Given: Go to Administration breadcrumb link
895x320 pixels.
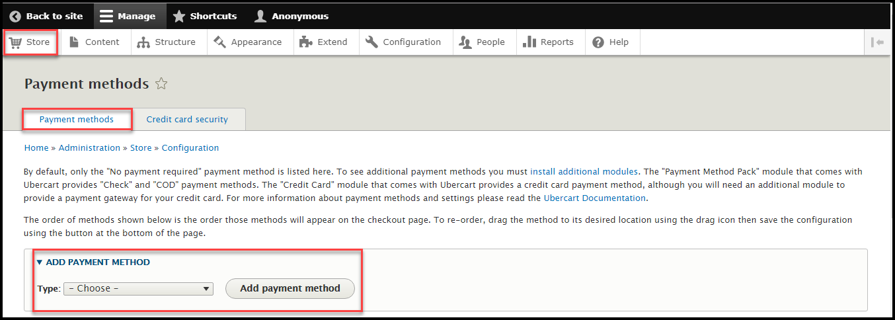Looking at the screenshot, I should point(89,147).
